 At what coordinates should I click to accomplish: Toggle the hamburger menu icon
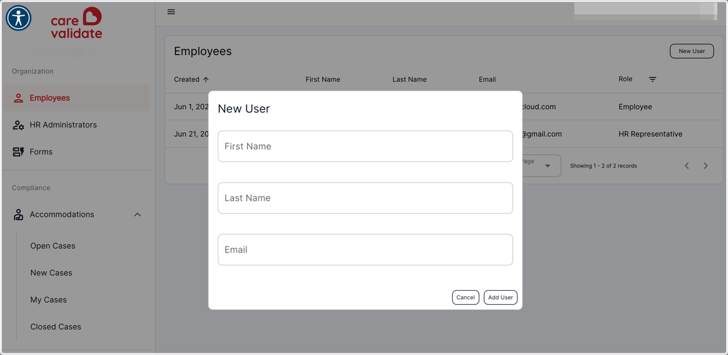[x=171, y=12]
